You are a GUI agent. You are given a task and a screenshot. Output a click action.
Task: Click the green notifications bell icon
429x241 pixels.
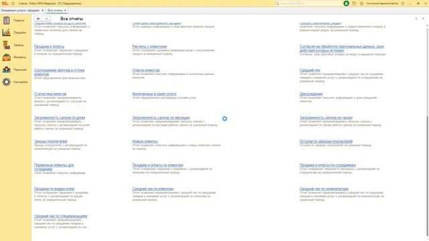(x=346, y=3)
